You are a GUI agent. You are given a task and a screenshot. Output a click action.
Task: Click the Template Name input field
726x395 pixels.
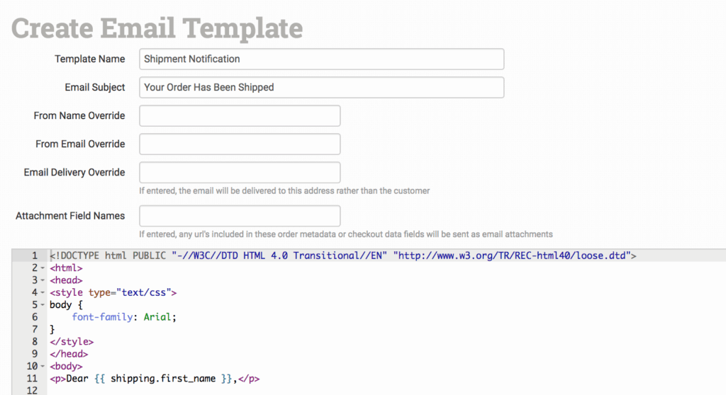point(321,59)
